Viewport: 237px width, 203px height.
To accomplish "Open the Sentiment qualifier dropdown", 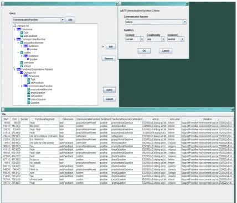I will [183, 39].
